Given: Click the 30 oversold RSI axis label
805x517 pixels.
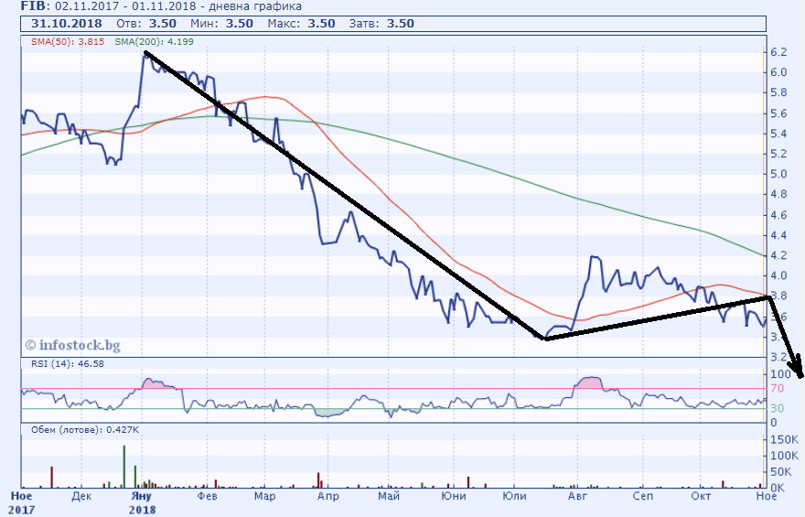Looking at the screenshot, I should (x=778, y=409).
